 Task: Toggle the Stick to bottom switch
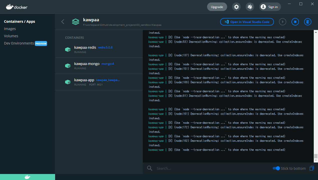[x=276, y=168]
